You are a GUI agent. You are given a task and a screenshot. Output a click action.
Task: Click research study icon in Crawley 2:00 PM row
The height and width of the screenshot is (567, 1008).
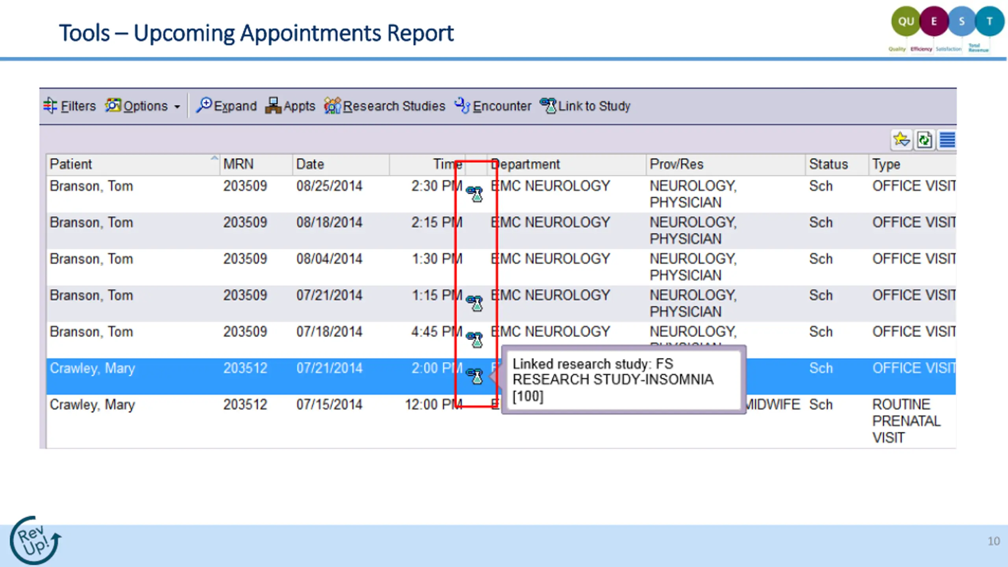pos(475,376)
